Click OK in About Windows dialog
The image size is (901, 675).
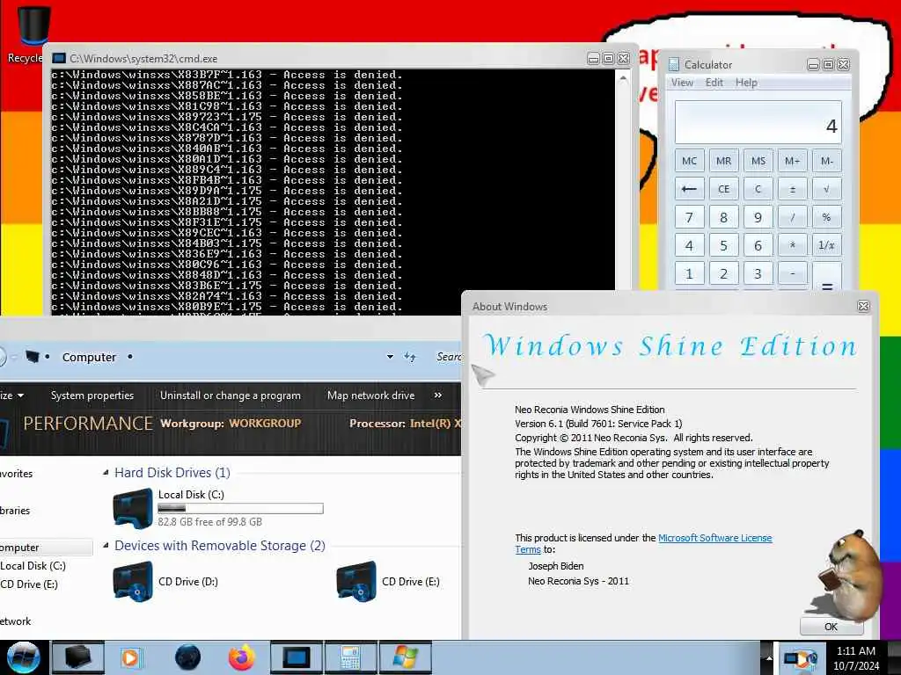click(x=831, y=626)
